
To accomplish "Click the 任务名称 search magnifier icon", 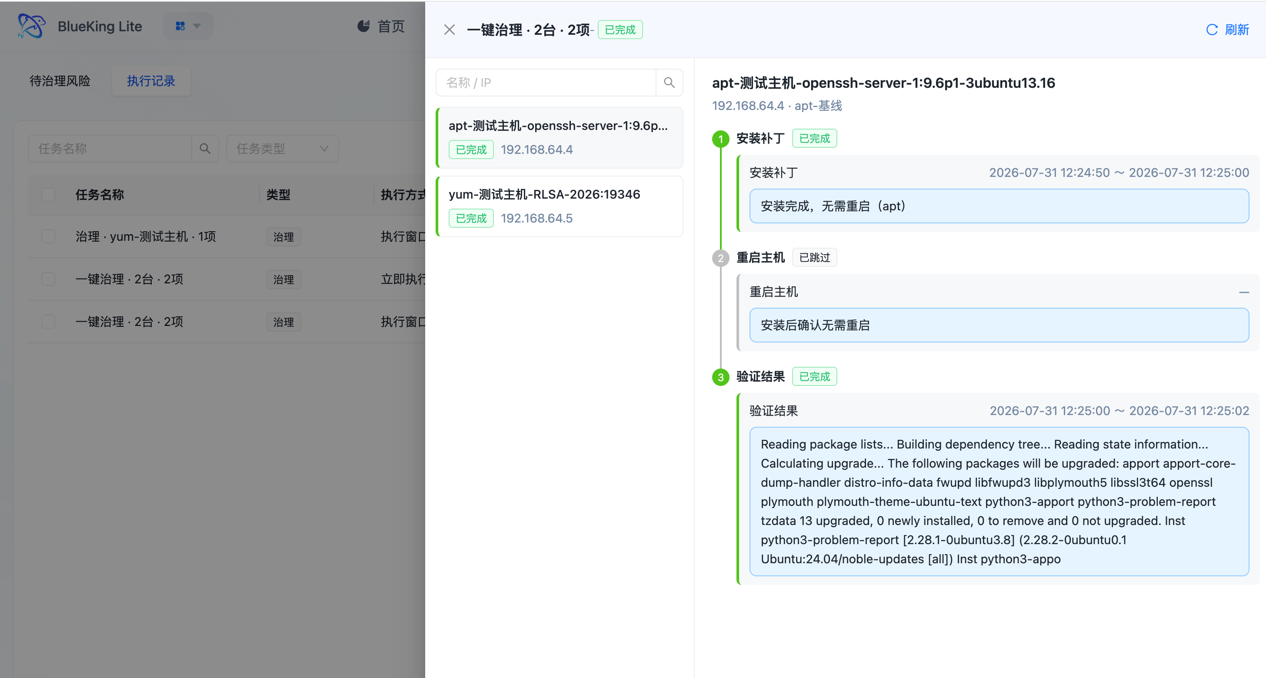I will (x=205, y=148).
